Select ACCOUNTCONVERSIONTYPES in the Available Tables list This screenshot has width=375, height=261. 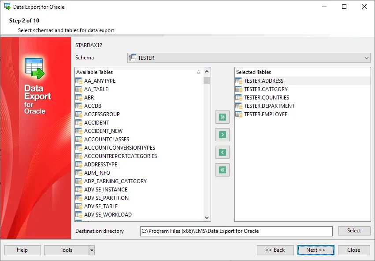point(119,148)
